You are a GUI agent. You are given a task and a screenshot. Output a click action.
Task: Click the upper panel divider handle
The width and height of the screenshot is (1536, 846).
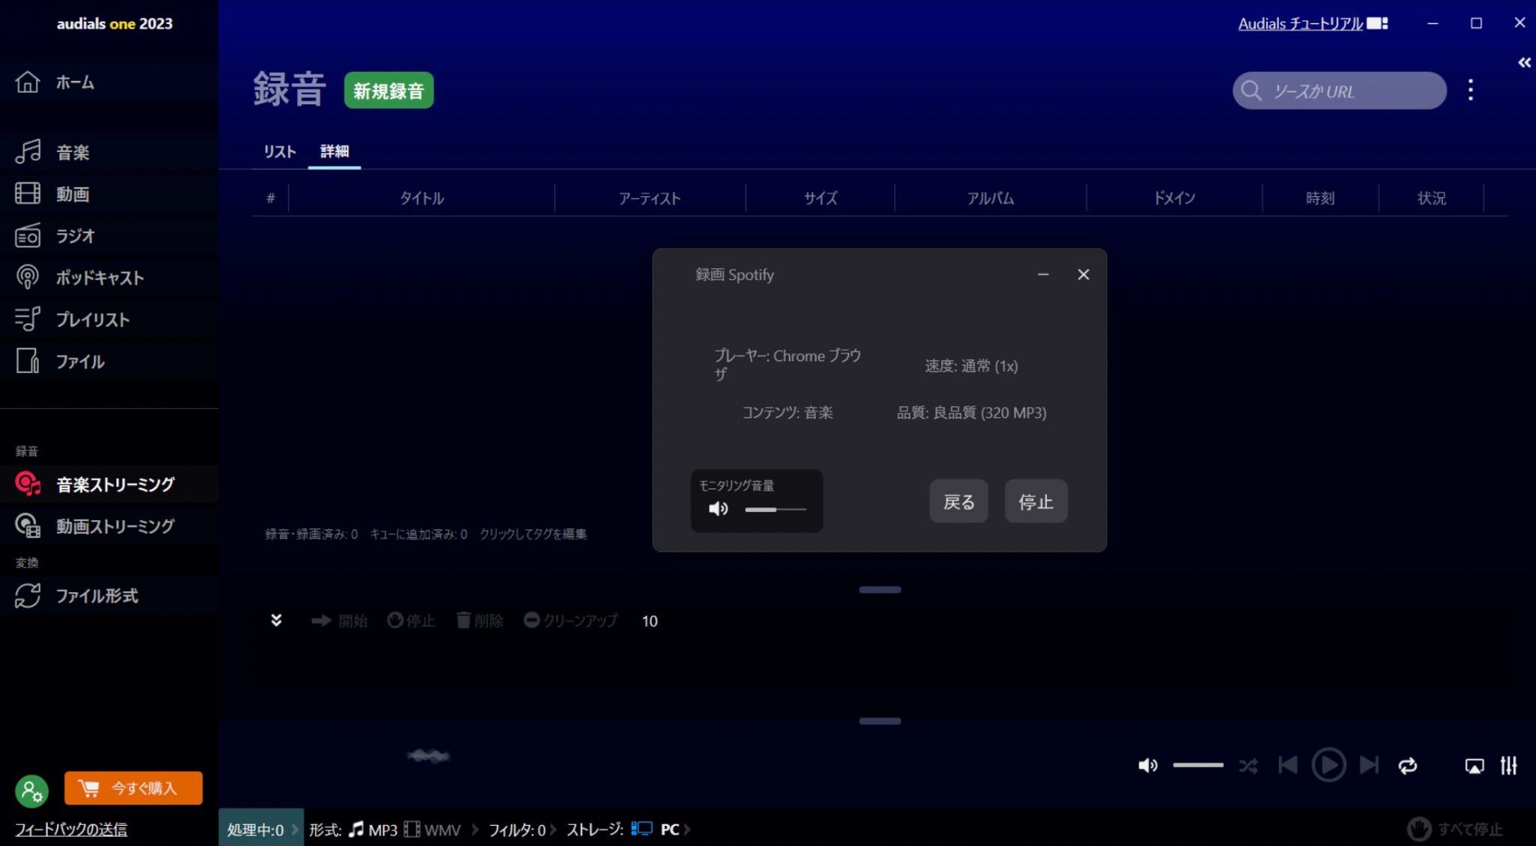[880, 590]
